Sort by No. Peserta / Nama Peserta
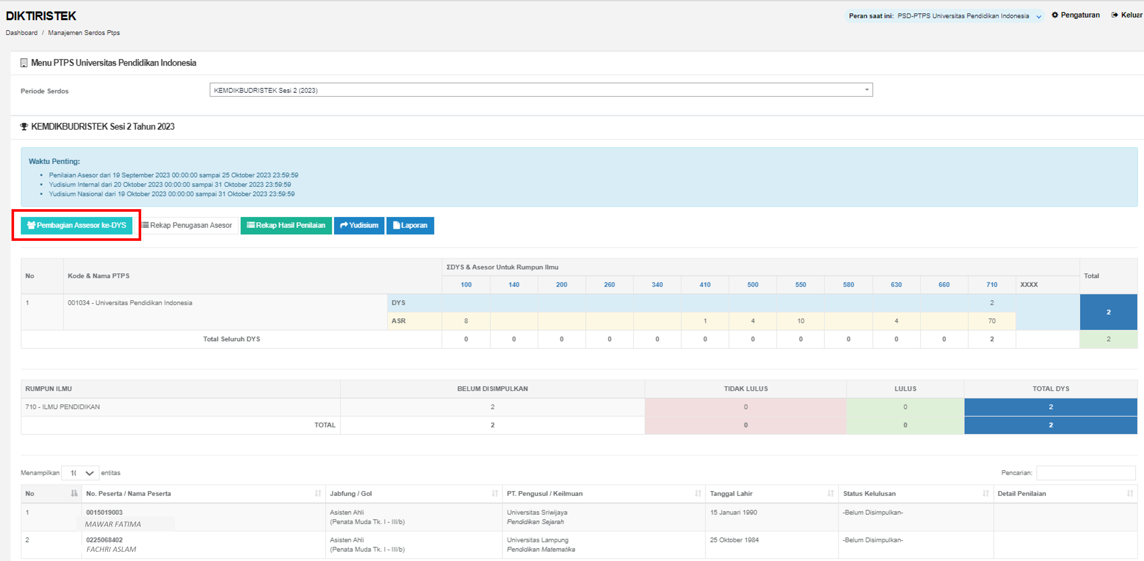The width and height of the screenshot is (1144, 561). coord(203,493)
